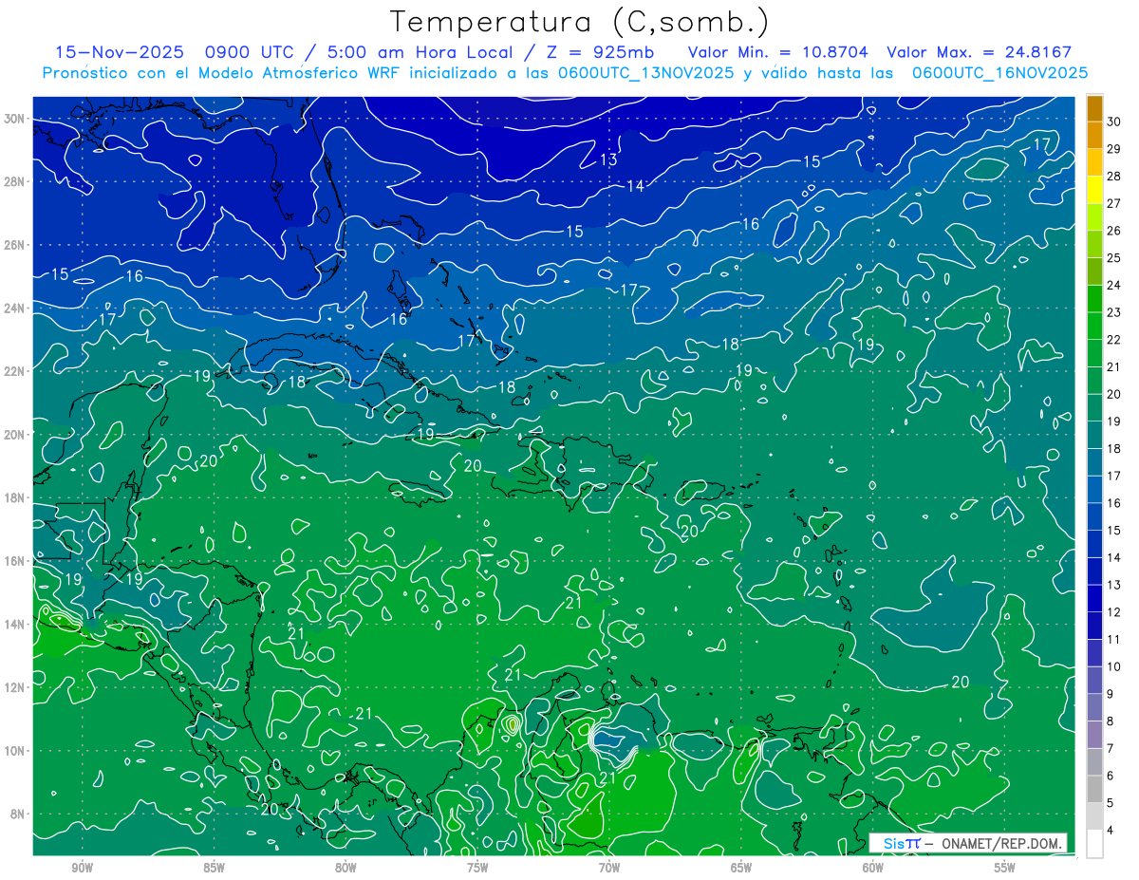Click the "75W" longitude axis label
Screen dimensions: 1139x880
(x=477, y=869)
